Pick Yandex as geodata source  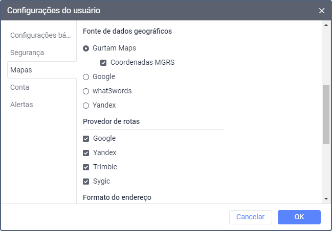click(x=86, y=106)
